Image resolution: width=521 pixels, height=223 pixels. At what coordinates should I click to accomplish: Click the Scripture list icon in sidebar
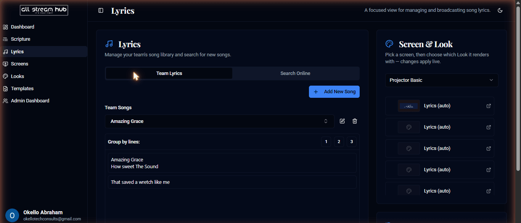click(5, 39)
